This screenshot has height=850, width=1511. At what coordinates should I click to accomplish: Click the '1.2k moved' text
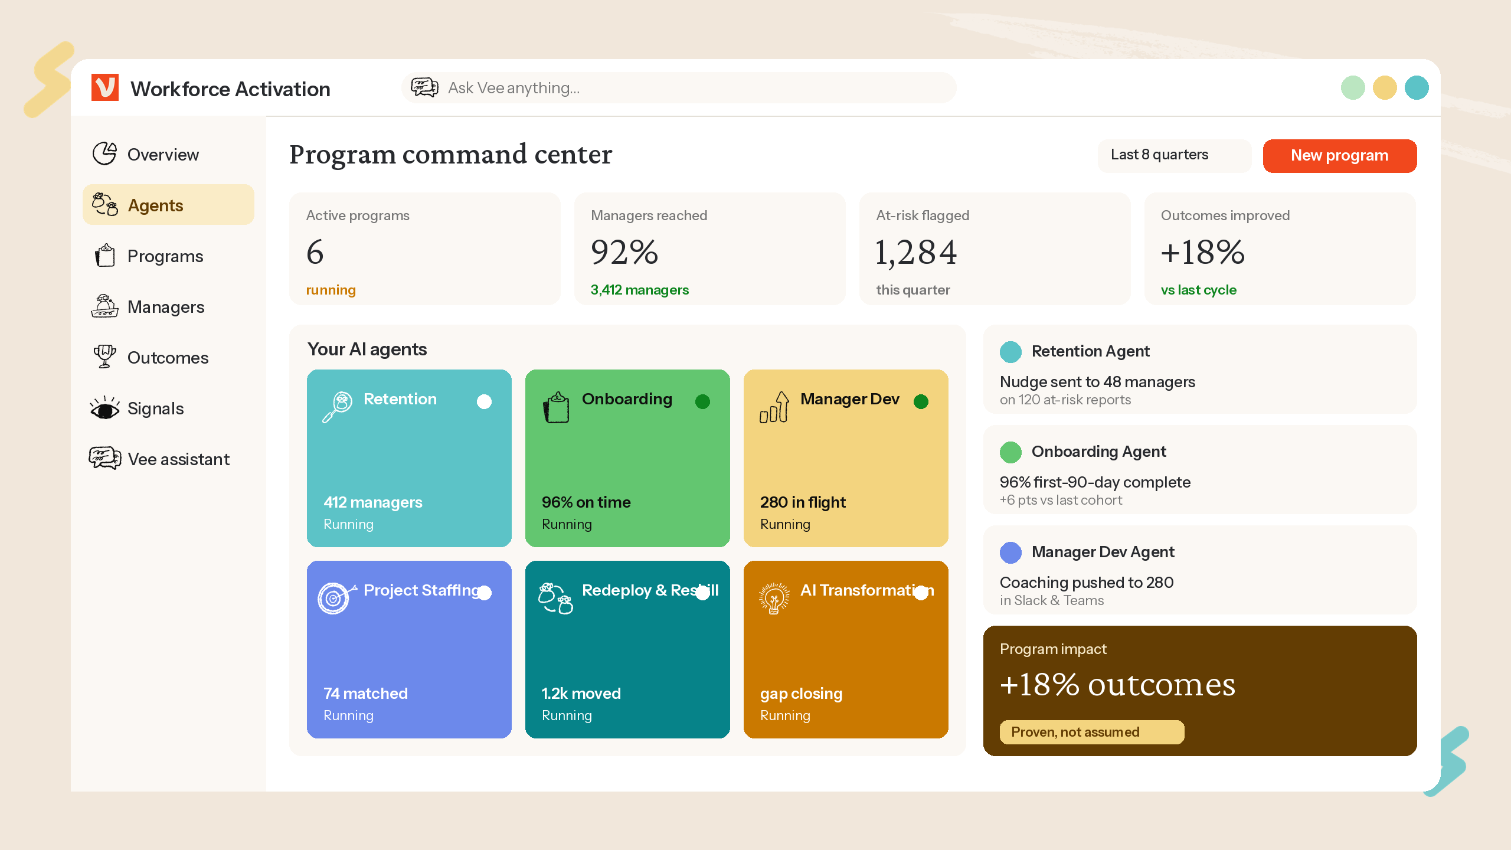point(581,693)
